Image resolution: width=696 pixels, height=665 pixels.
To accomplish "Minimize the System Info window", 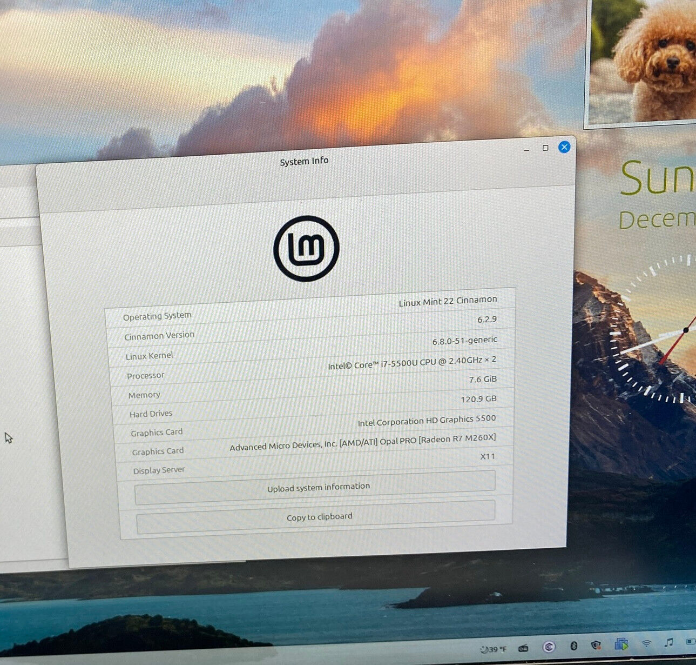I will point(526,150).
